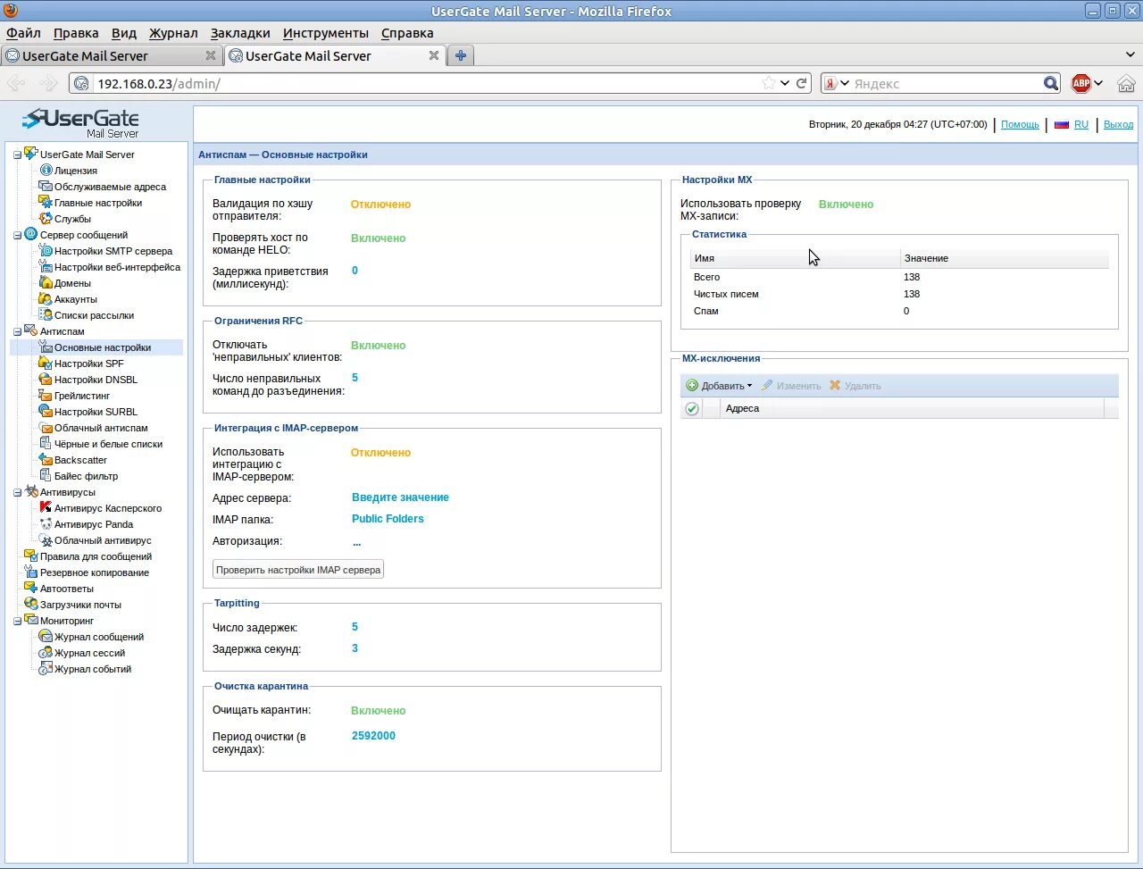Viewport: 1143px width, 869px height.
Task: Collapse the UserGate Mail Server tree node
Action: [17, 155]
